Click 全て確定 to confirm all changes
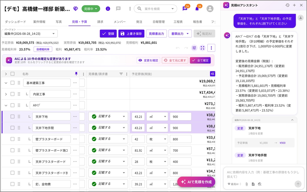Screen dimensions: 307x192 tap(200, 60)
